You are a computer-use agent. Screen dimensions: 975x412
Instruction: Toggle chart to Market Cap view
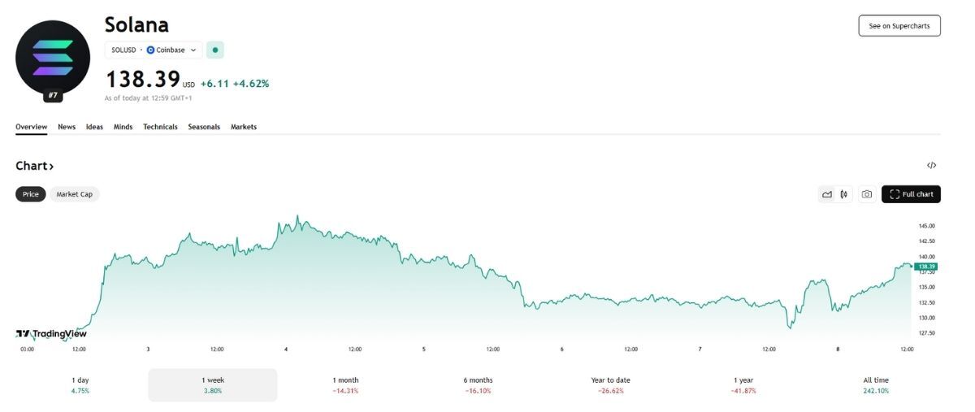[x=75, y=194]
